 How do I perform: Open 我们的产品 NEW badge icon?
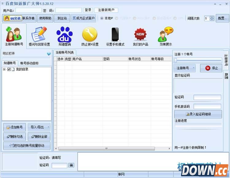[x=140, y=35]
